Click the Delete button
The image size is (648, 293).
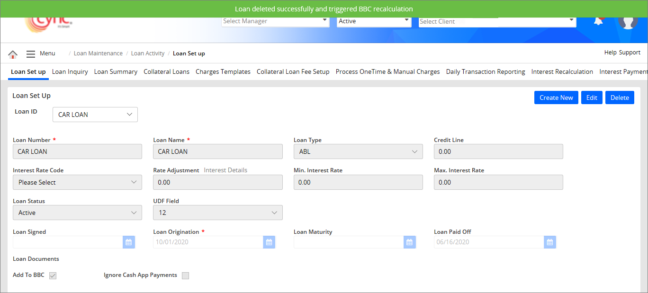(x=619, y=98)
